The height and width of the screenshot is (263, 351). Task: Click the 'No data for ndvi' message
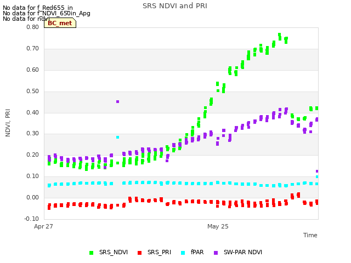click(x=26, y=19)
